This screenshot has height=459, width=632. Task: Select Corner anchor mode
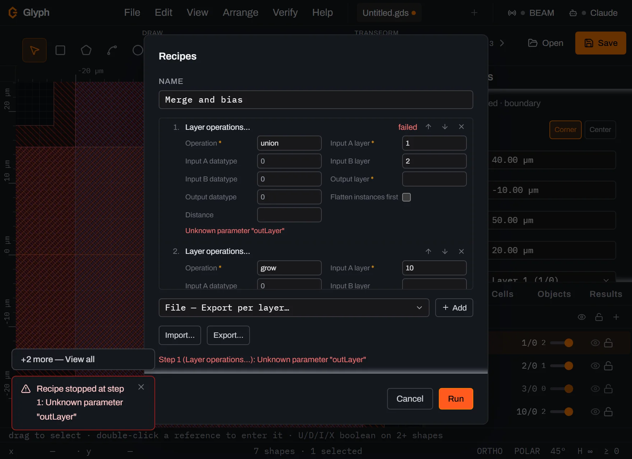[x=566, y=130]
